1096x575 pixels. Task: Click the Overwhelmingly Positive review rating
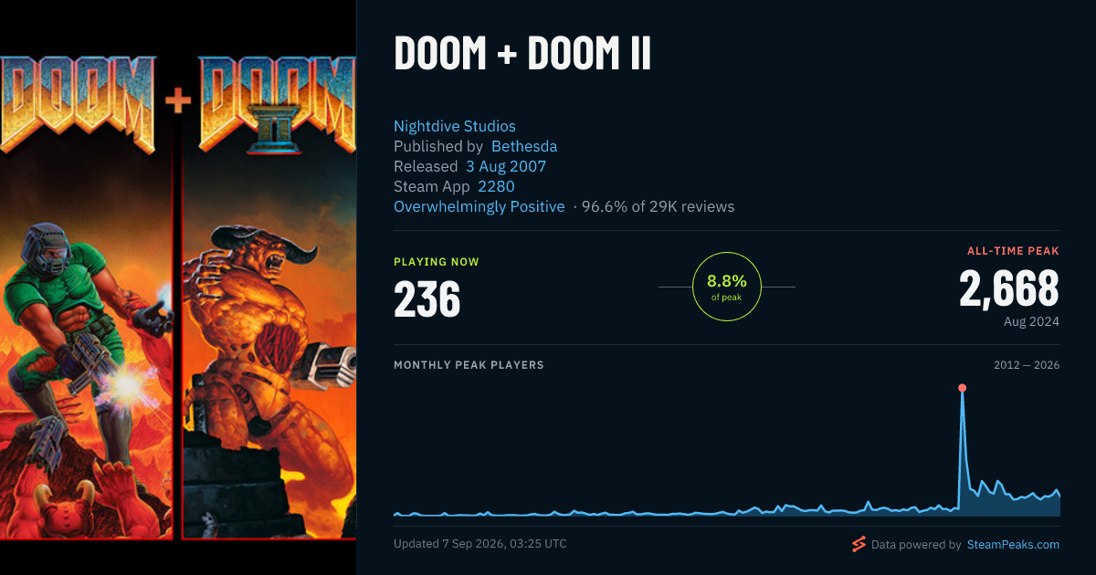(479, 206)
